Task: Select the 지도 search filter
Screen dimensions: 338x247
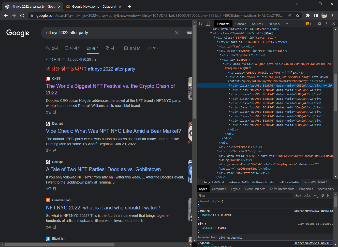Action: (112, 48)
